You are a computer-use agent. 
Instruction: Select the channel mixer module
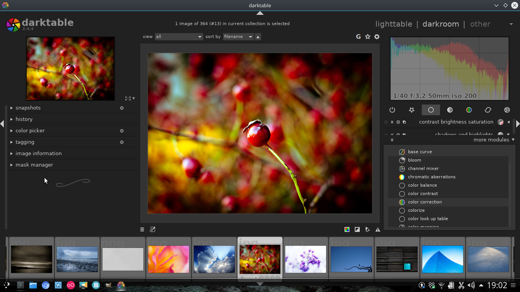click(423, 168)
